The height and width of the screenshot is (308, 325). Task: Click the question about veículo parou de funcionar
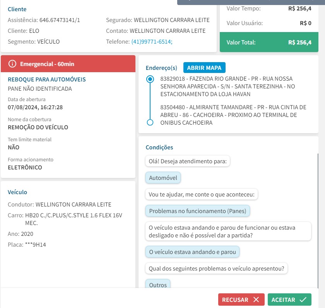click(x=228, y=231)
